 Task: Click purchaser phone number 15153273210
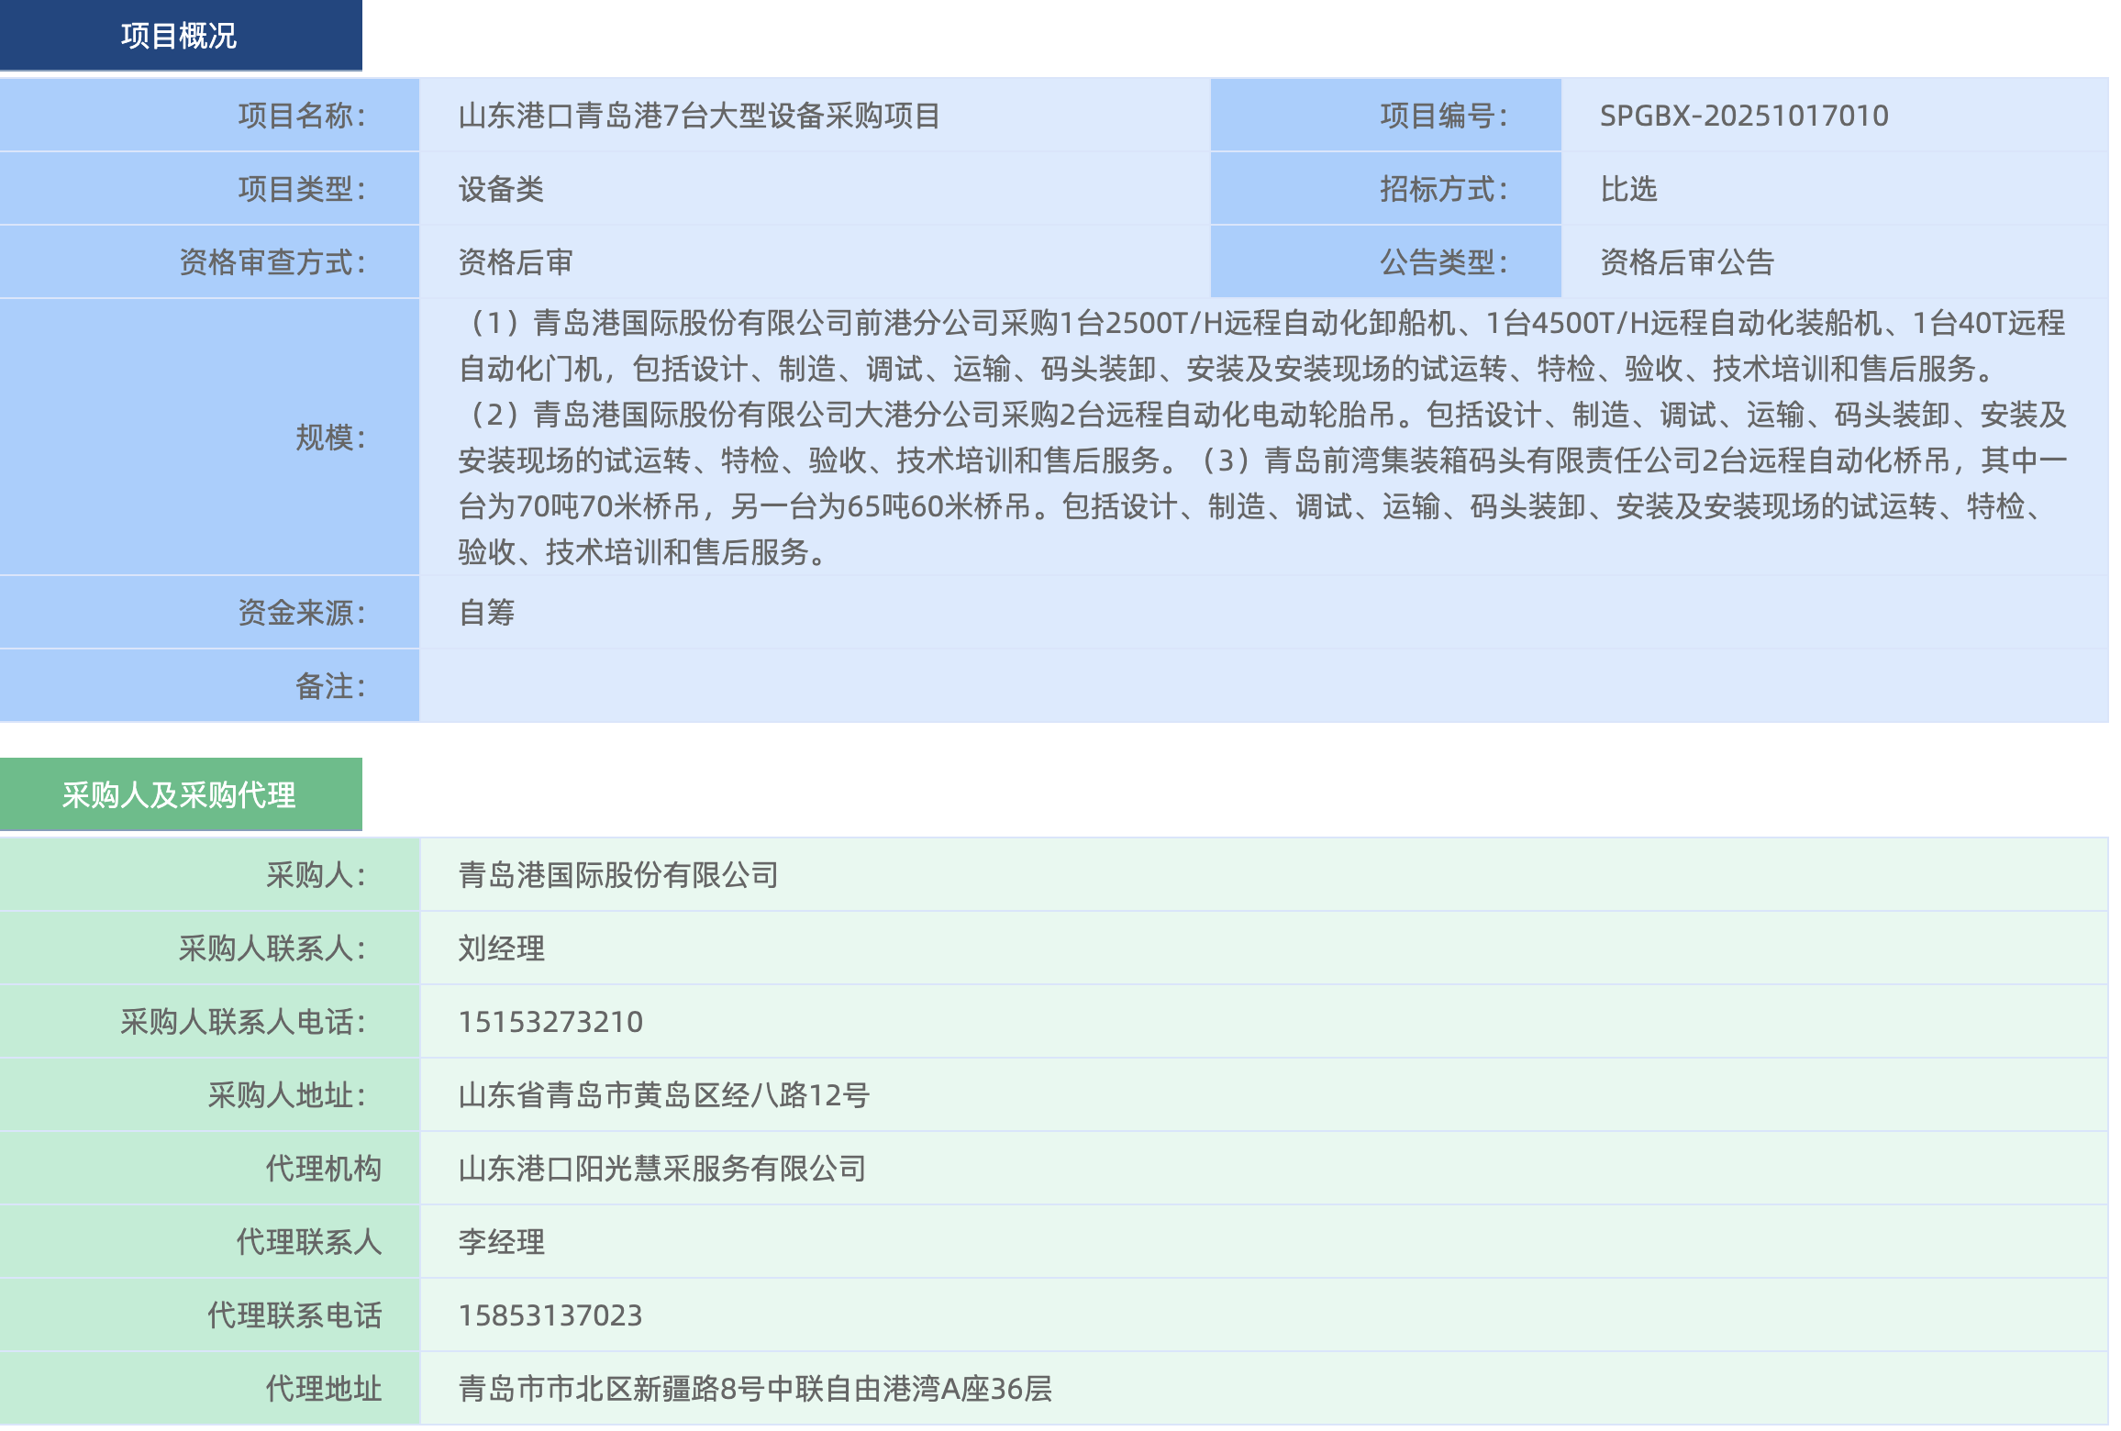tap(550, 1022)
